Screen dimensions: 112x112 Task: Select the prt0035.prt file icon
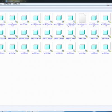point(106,47)
